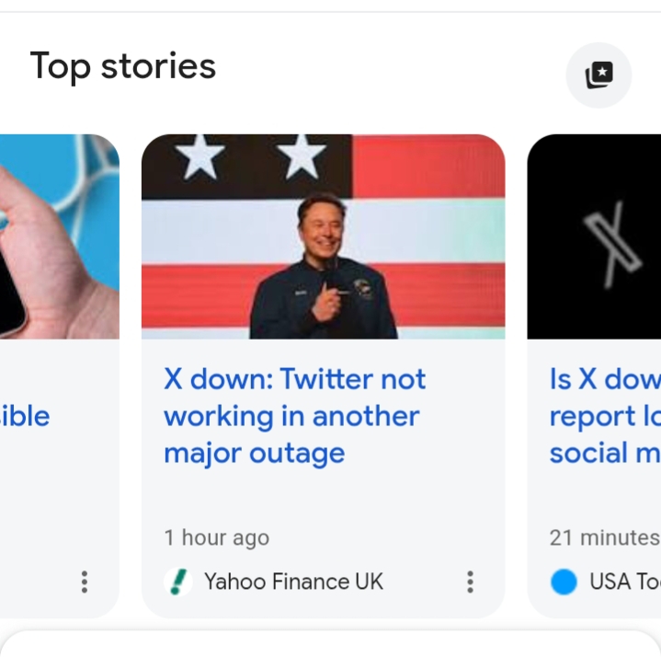Click the Top stories heading

coord(122,66)
